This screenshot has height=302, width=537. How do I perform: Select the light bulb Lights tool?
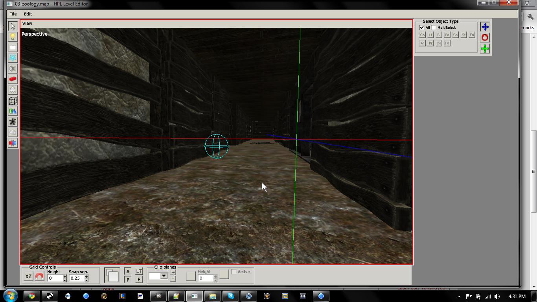coord(13,37)
